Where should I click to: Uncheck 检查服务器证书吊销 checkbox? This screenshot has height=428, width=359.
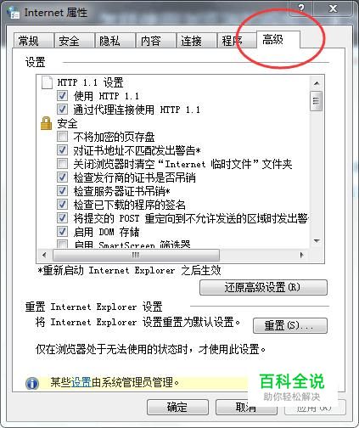click(x=62, y=191)
